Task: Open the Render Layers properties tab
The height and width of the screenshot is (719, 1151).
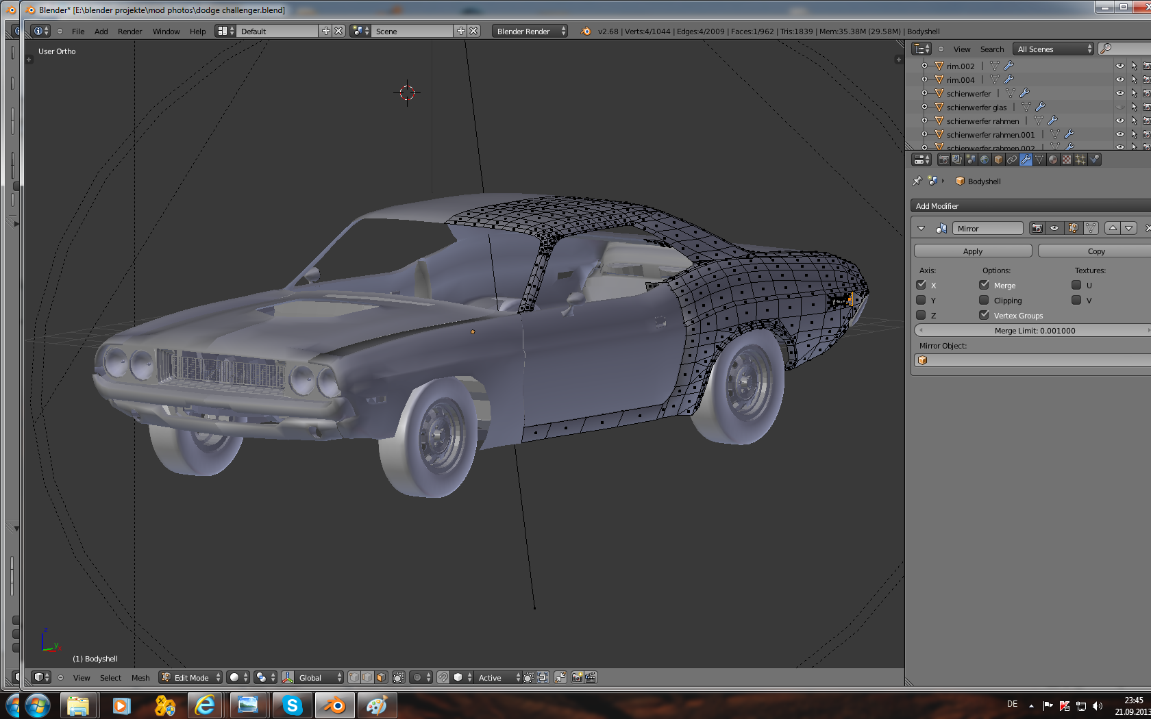Action: [x=957, y=160]
